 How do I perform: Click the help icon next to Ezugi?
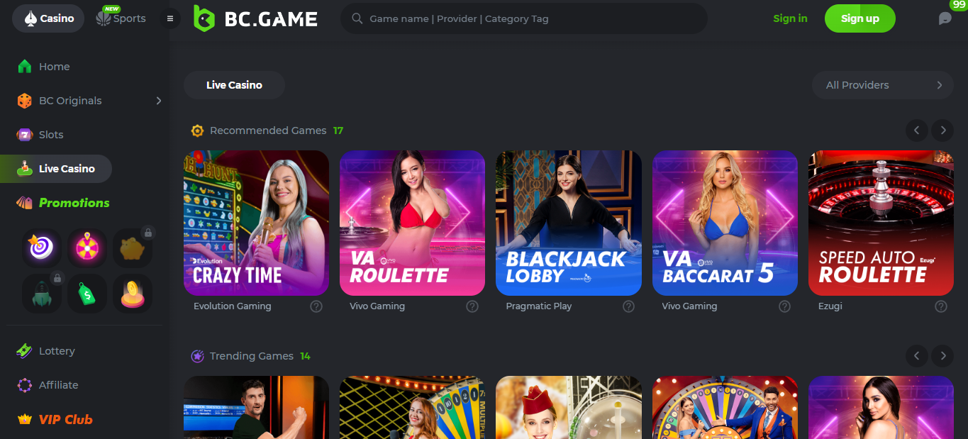pyautogui.click(x=941, y=306)
